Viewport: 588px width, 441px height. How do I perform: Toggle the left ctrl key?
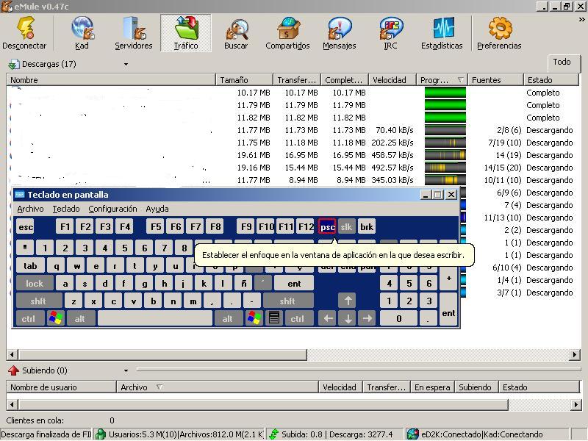click(29, 319)
